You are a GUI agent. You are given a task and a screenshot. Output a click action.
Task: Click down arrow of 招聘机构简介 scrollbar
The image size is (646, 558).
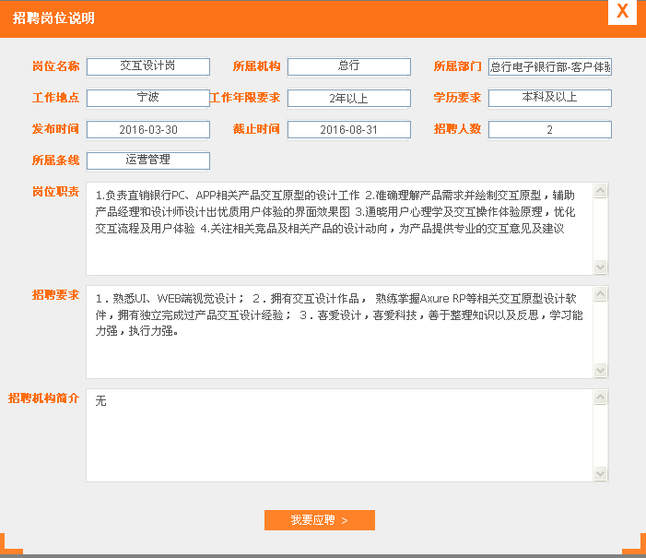[601, 473]
